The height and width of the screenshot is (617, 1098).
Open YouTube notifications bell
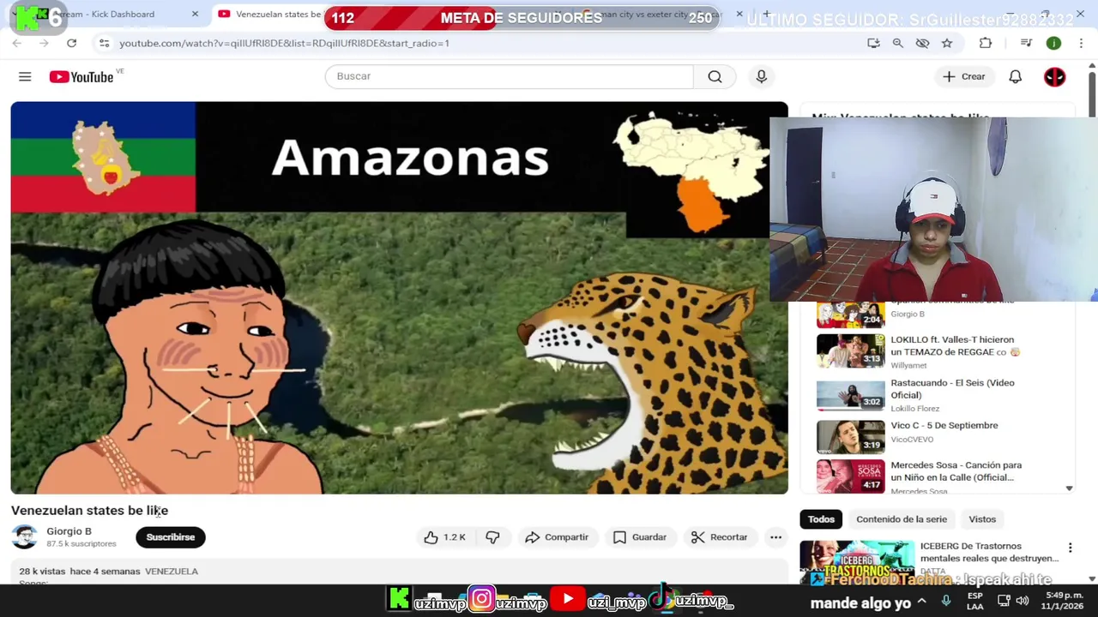(x=1015, y=76)
